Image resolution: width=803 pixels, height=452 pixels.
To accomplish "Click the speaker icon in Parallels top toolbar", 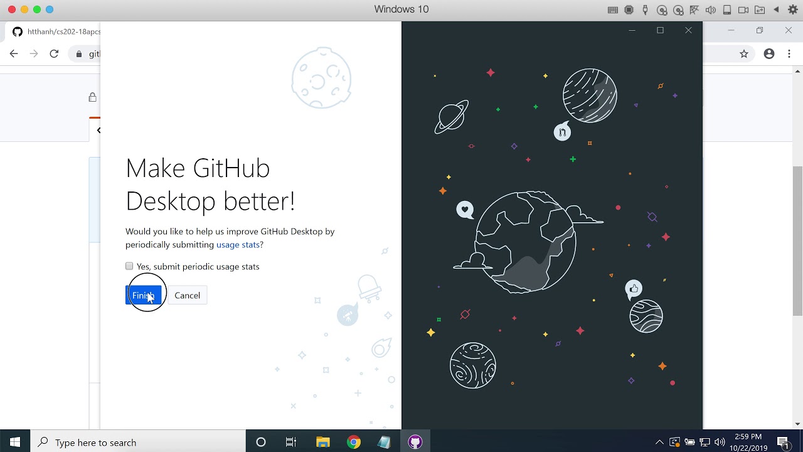I will [x=711, y=10].
